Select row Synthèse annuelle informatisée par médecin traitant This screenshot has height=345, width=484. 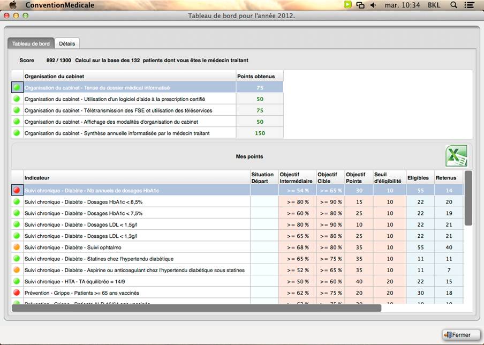pyautogui.click(x=147, y=133)
